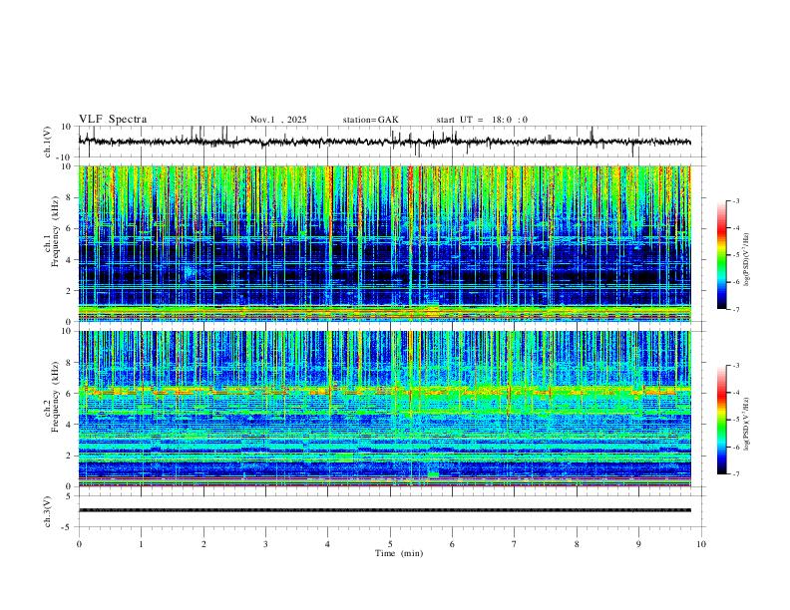Click the 6 kHz orange band in ch.2
The height and width of the screenshot is (610, 790).
385,391
